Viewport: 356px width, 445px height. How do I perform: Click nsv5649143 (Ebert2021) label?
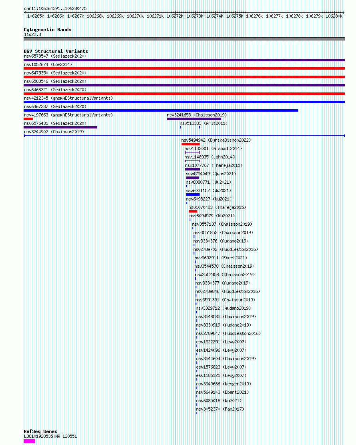[x=223, y=392]
